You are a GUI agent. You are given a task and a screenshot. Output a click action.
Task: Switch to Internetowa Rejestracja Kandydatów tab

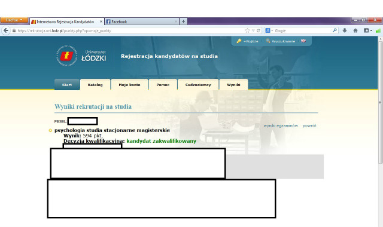click(67, 22)
